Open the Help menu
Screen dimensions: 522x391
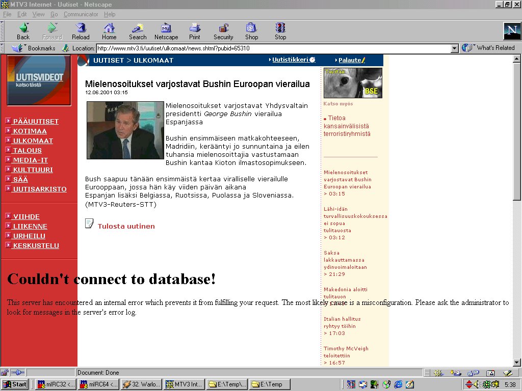click(x=110, y=14)
